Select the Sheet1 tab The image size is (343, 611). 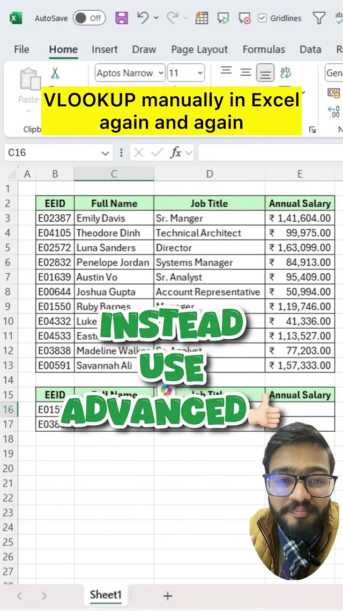coord(106,595)
